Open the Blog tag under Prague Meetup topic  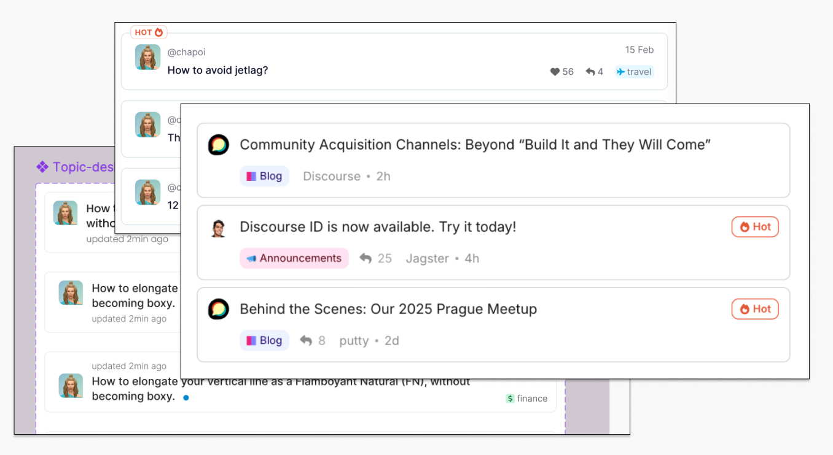click(264, 340)
